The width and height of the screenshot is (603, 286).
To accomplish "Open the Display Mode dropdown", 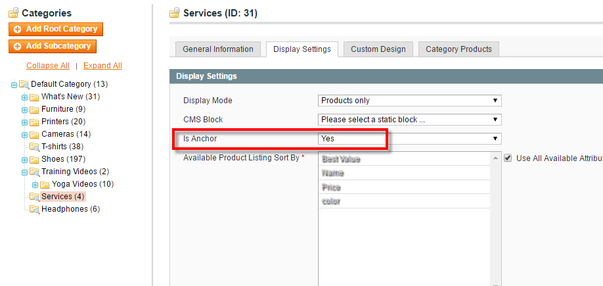I will click(x=409, y=101).
